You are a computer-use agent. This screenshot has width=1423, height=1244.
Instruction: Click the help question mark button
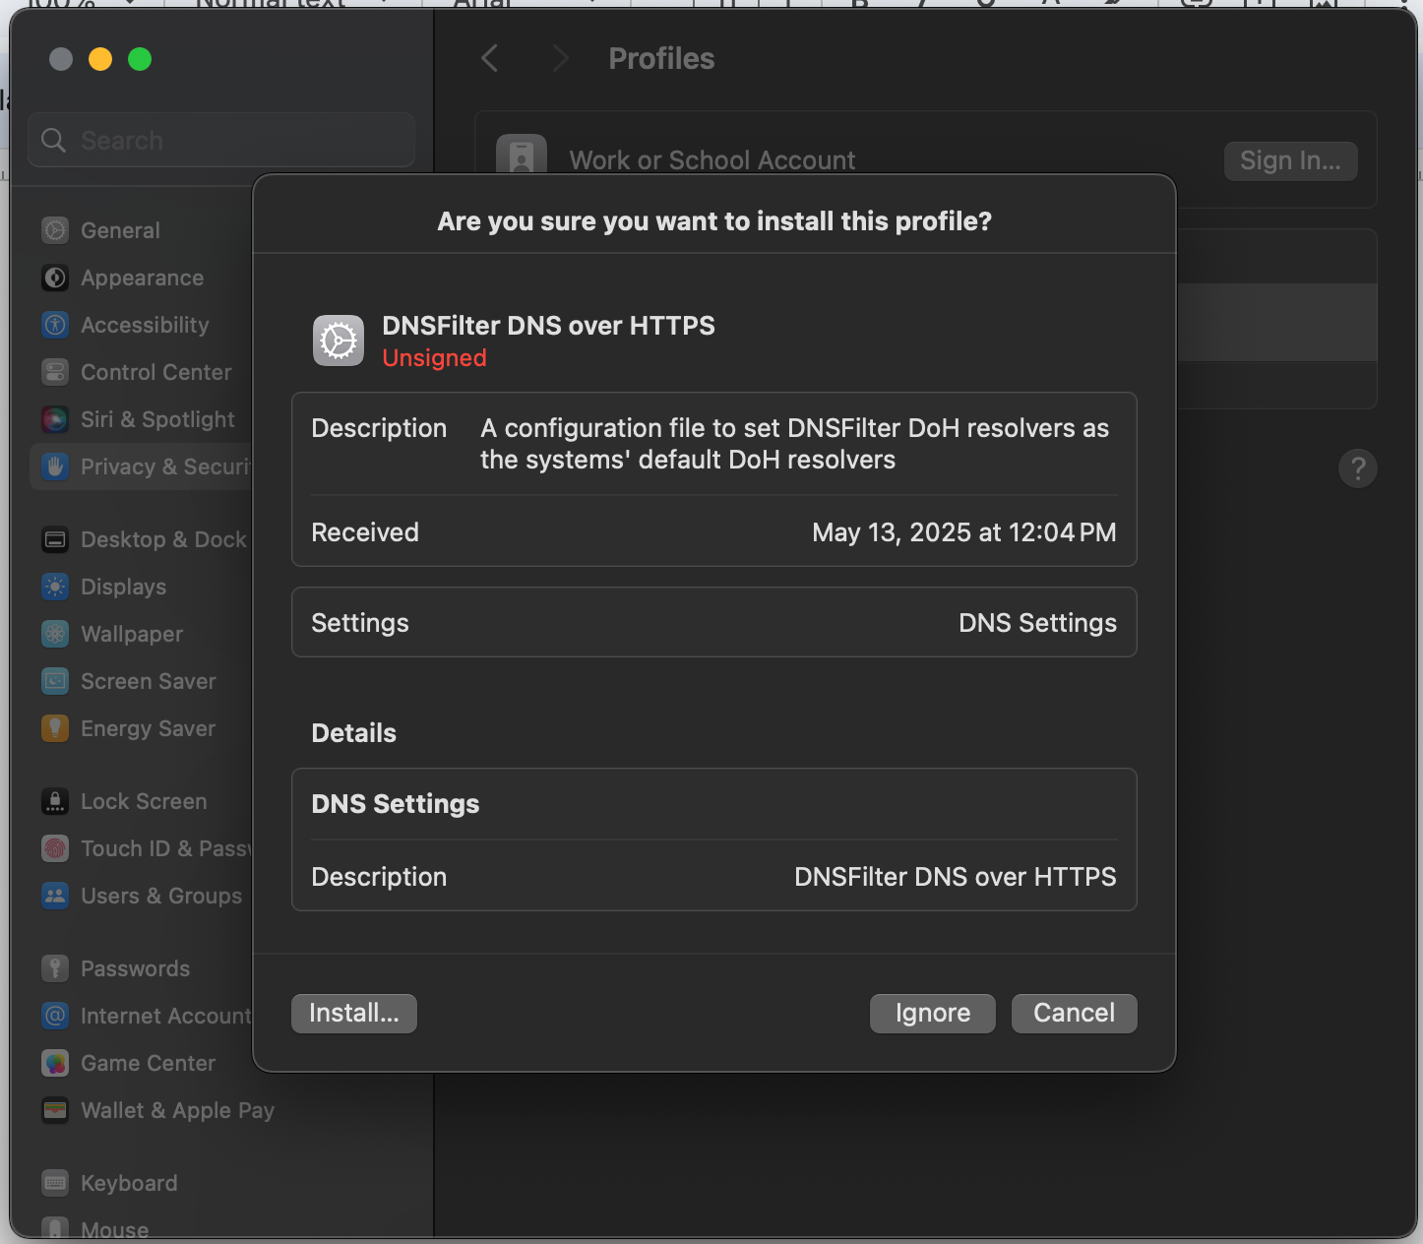click(1358, 468)
